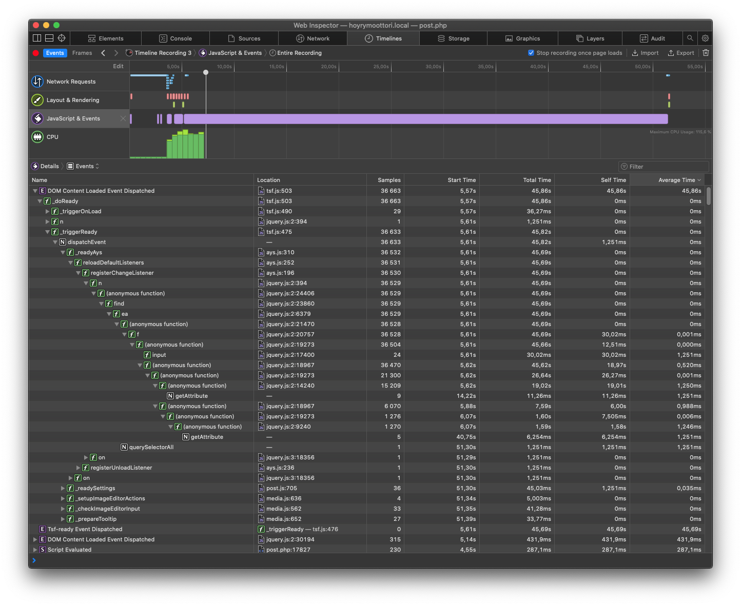741x606 pixels.
Task: Activate the element selection crosshair icon
Action: (x=62, y=38)
